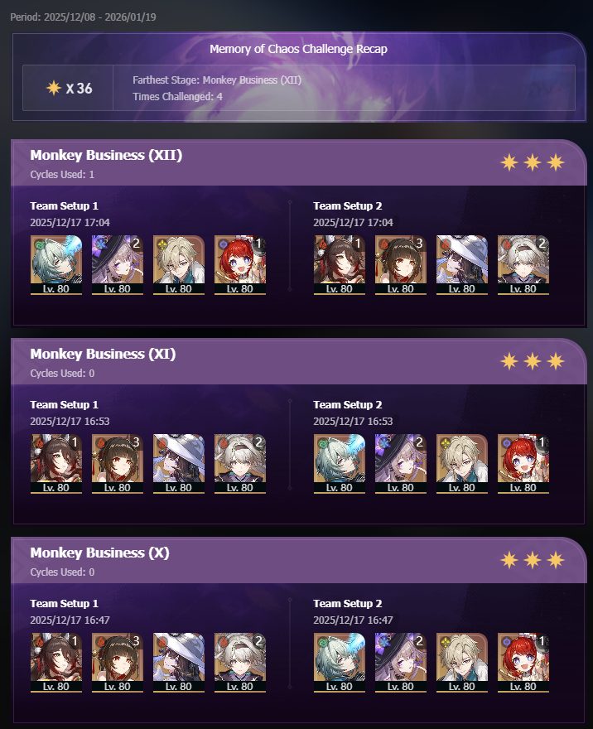Click the green-haired character in XI Team Setup 2
Screen dimensions: 593x729
340,464
